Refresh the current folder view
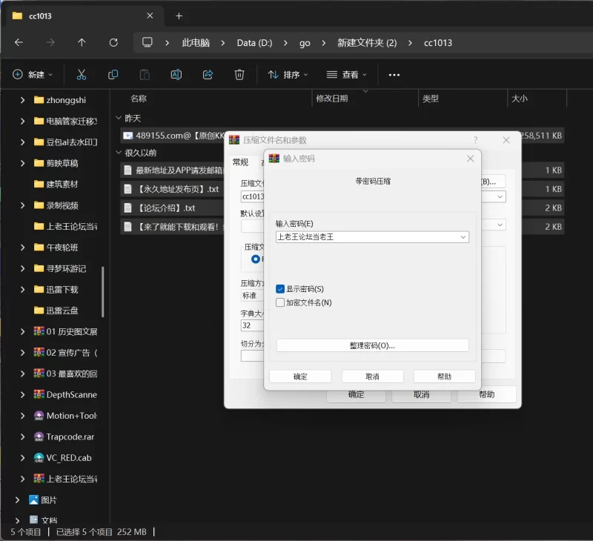 (113, 42)
